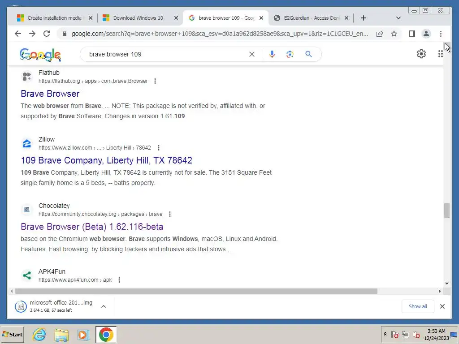
Task: Click the browser forward arrow
Action: (32, 34)
